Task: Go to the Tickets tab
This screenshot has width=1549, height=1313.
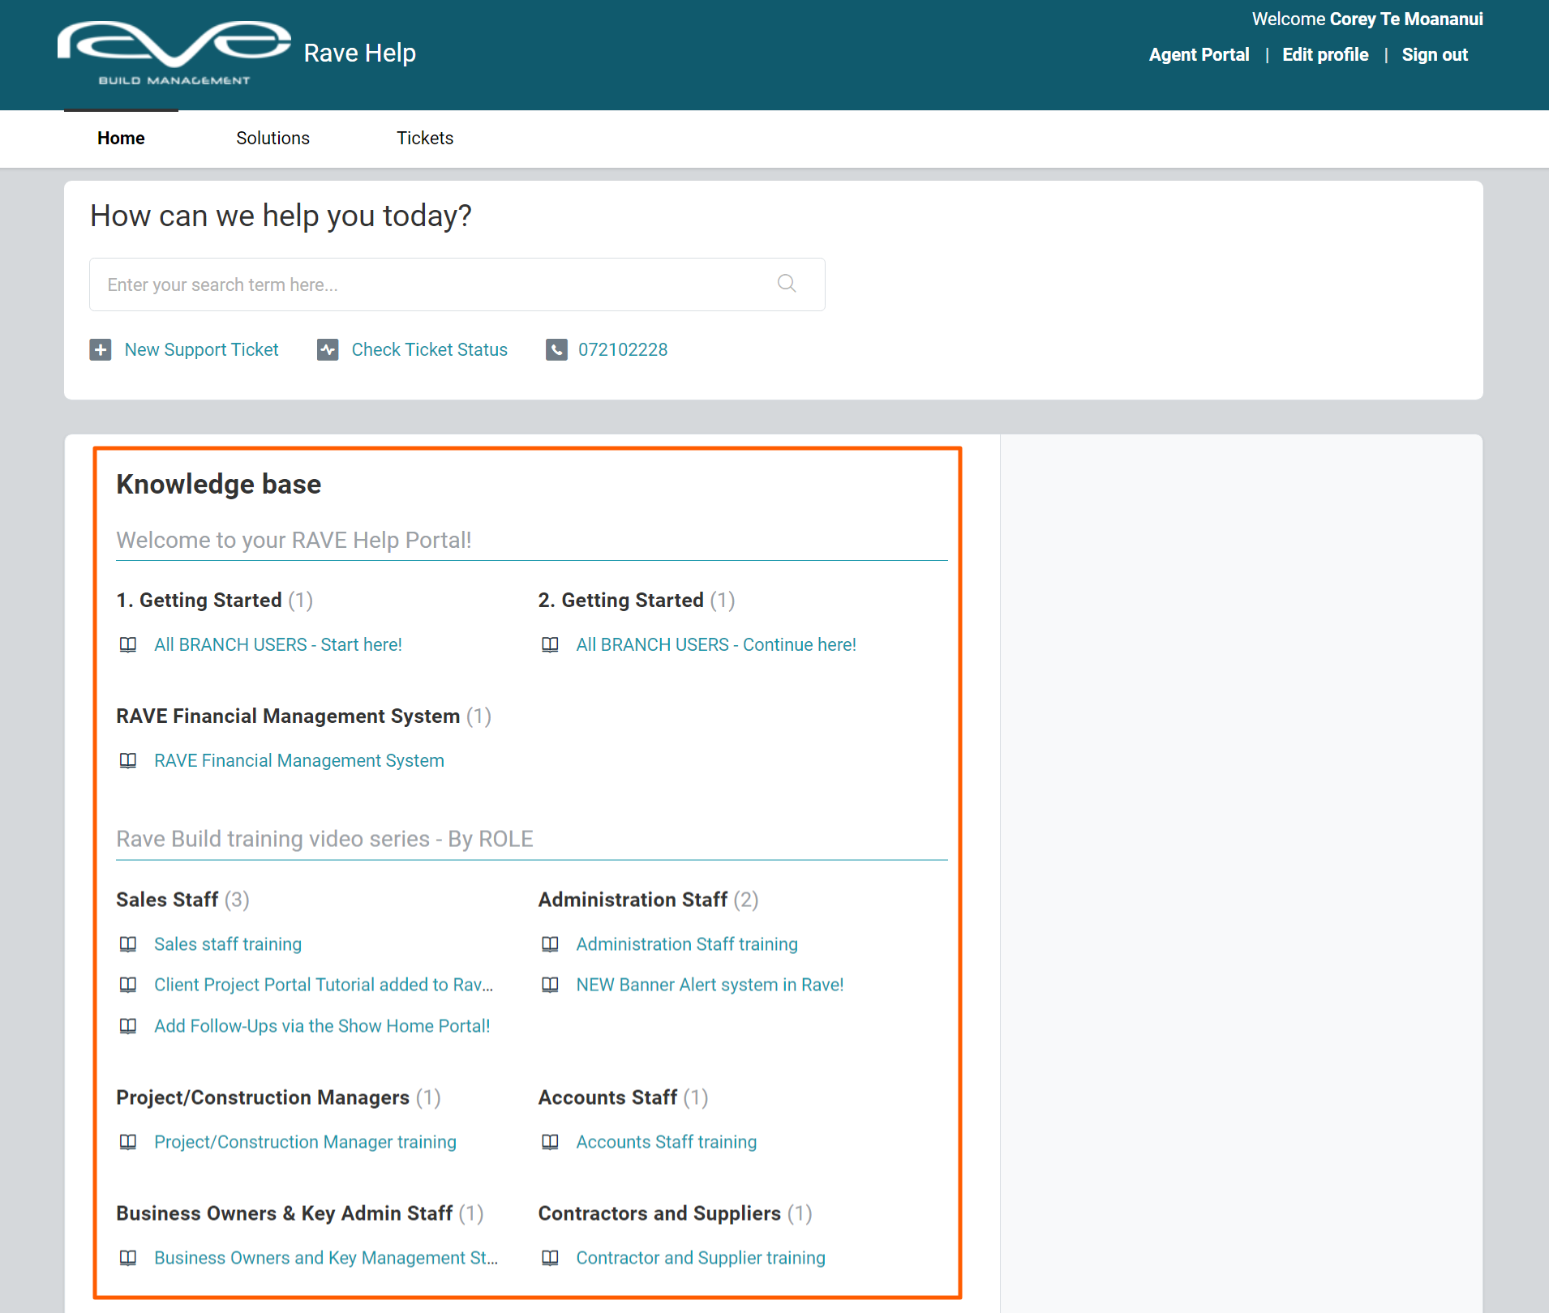Action: (425, 139)
